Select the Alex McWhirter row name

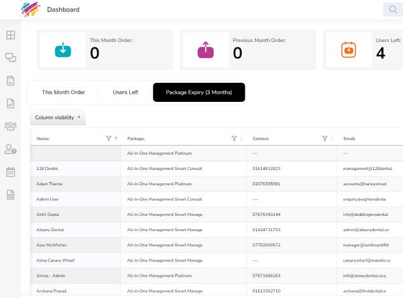(x=51, y=245)
